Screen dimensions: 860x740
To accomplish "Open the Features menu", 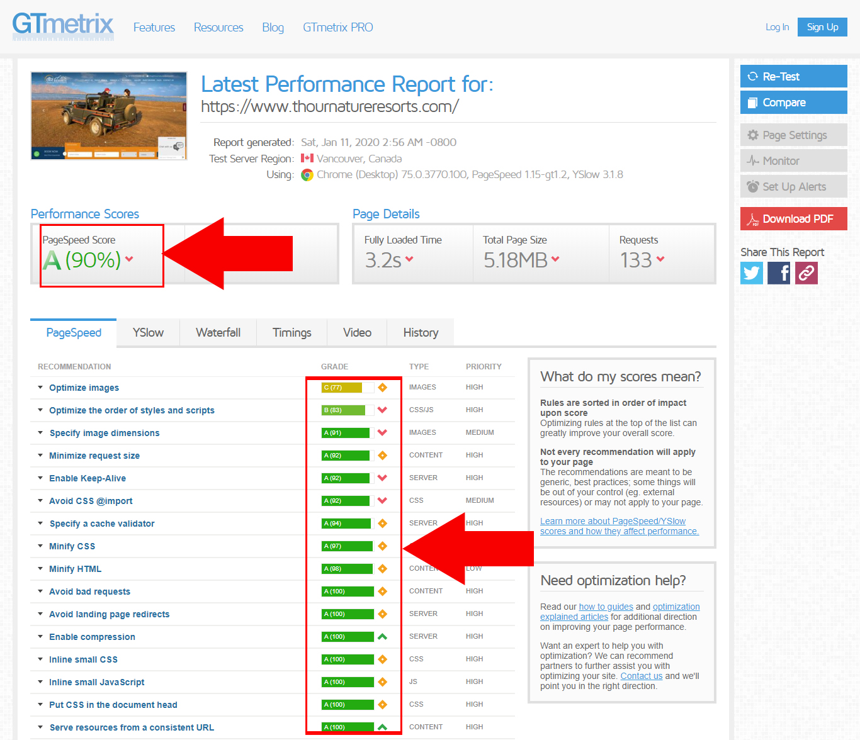I will point(154,27).
